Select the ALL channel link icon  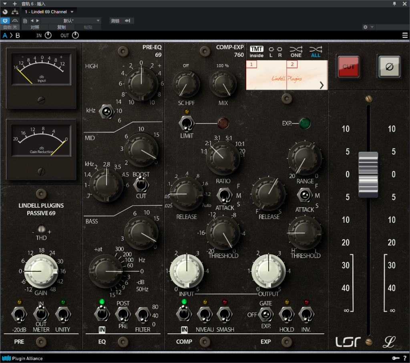[x=316, y=52]
